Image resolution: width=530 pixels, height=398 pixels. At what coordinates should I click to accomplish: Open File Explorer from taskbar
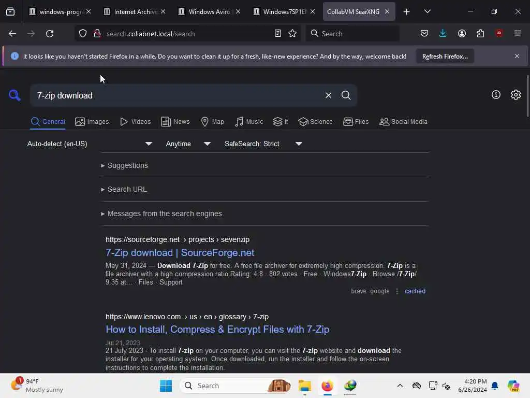pos(304,386)
